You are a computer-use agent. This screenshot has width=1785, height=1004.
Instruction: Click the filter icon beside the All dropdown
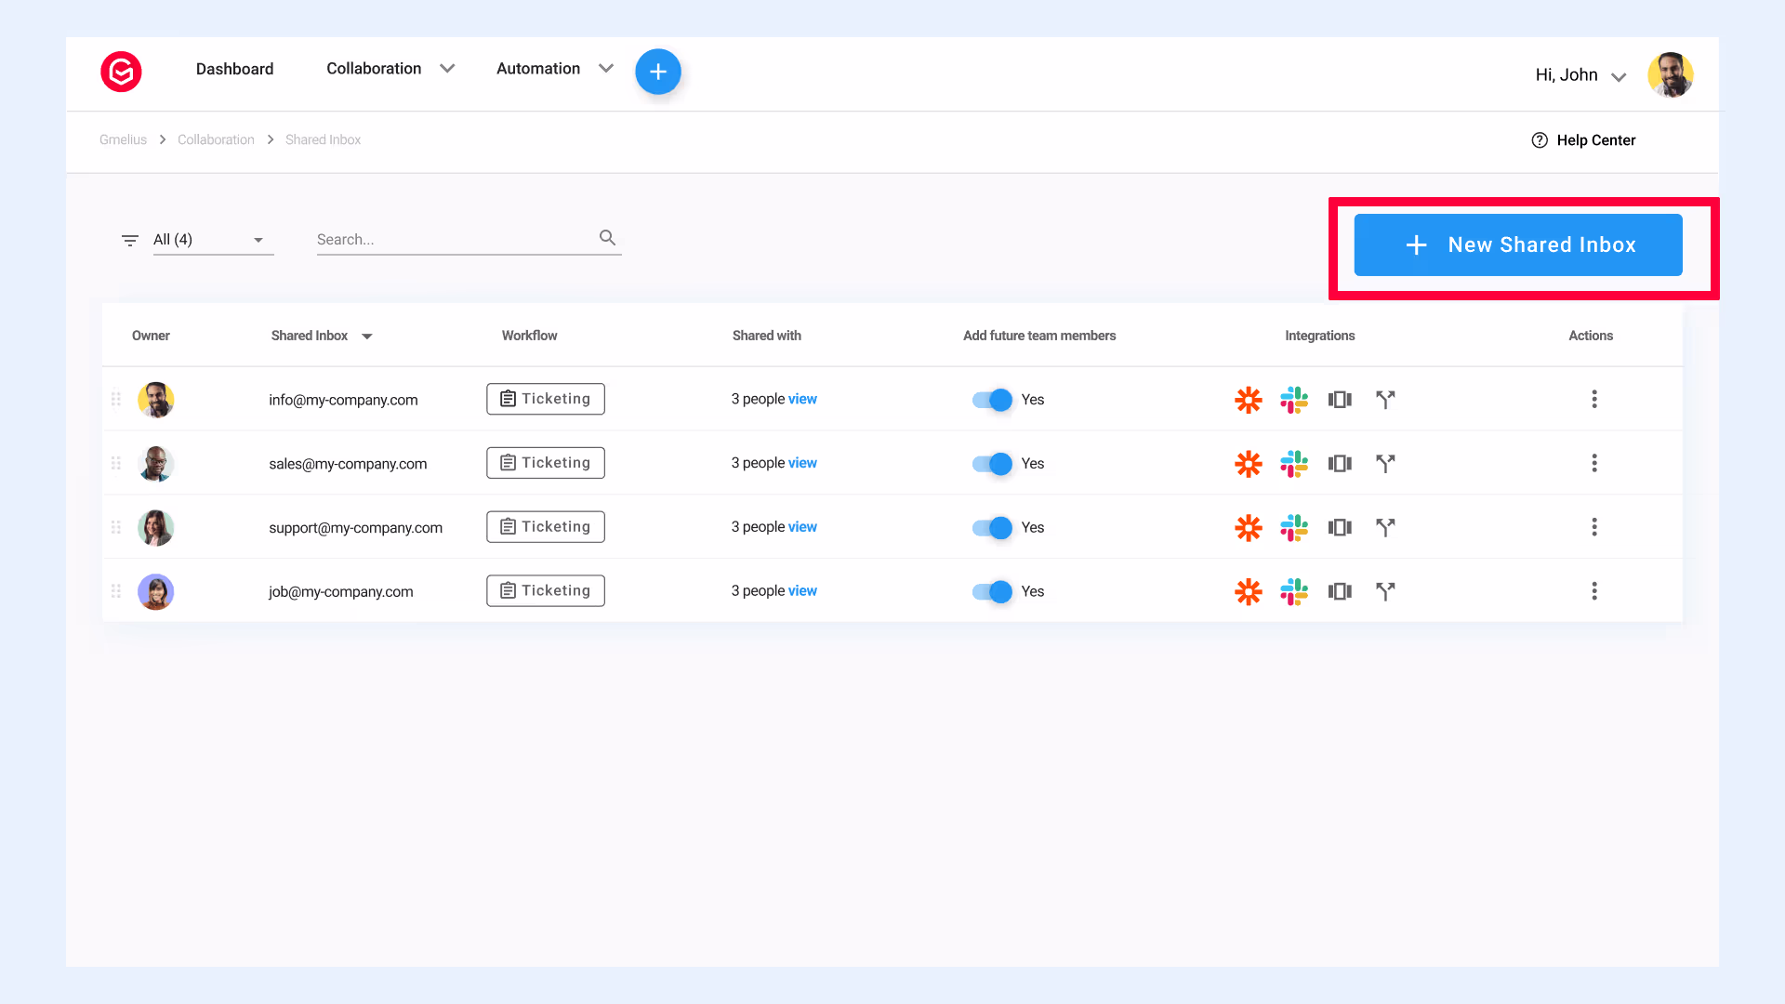(130, 240)
